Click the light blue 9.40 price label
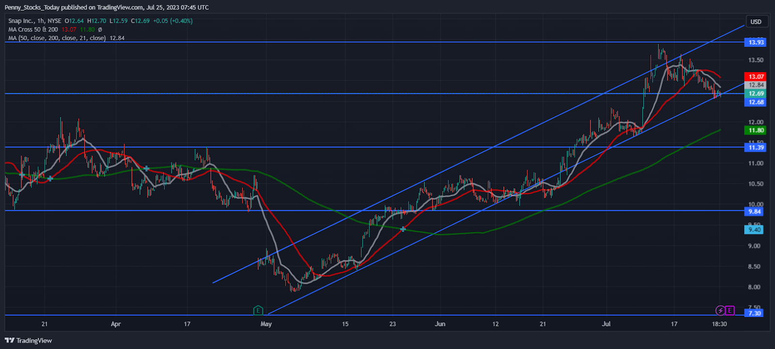The image size is (775, 349). click(755, 230)
